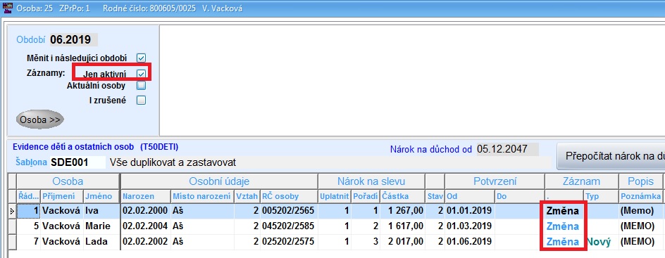Click the 'Narozen' column header

click(146, 196)
